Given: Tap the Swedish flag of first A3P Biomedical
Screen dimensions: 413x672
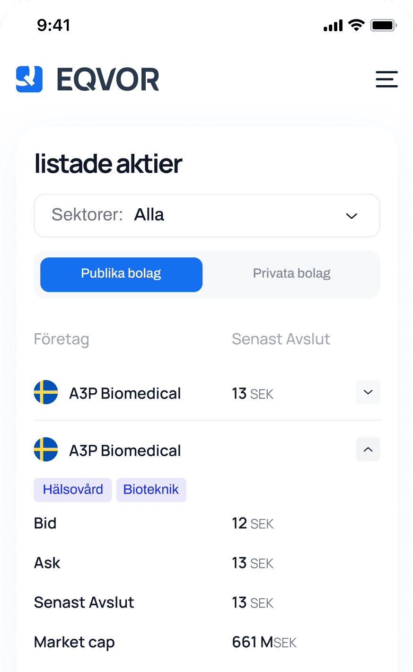Looking at the screenshot, I should pyautogui.click(x=46, y=392).
